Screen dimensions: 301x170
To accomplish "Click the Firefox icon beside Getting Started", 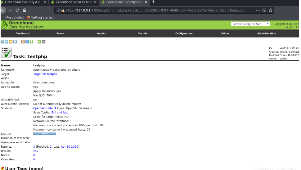I will (x=28, y=17).
